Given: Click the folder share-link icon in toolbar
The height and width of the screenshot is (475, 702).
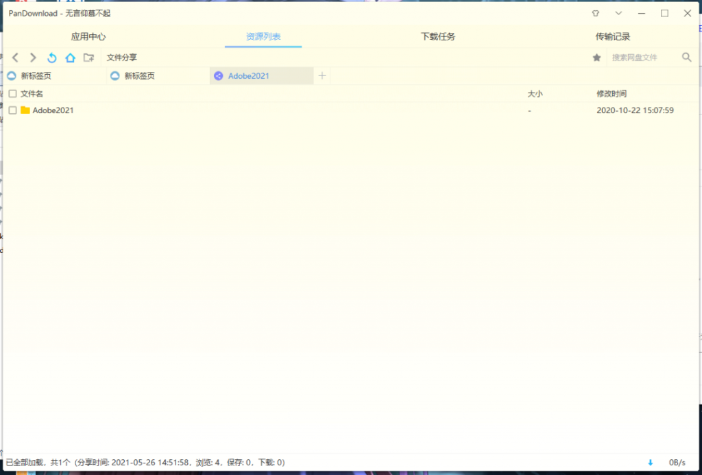Looking at the screenshot, I should pos(89,58).
